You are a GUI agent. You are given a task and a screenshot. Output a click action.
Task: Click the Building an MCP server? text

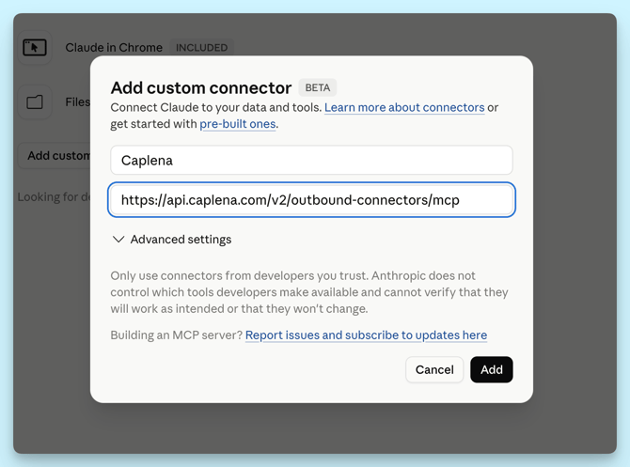pos(177,335)
